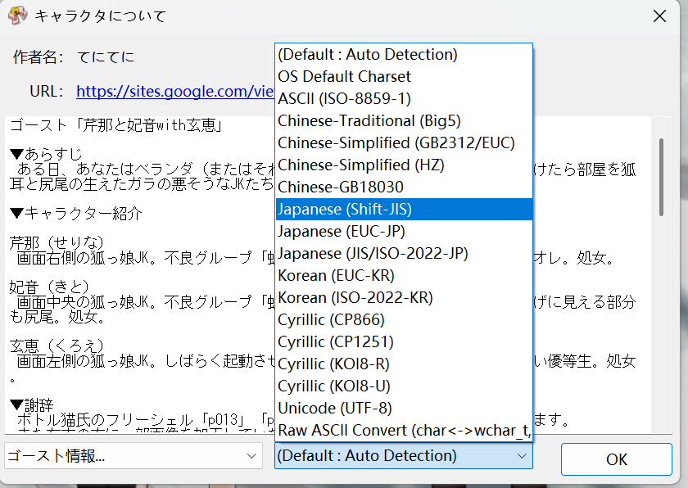Close the キャラクタについて dialog window
688x488 pixels.
click(x=659, y=16)
